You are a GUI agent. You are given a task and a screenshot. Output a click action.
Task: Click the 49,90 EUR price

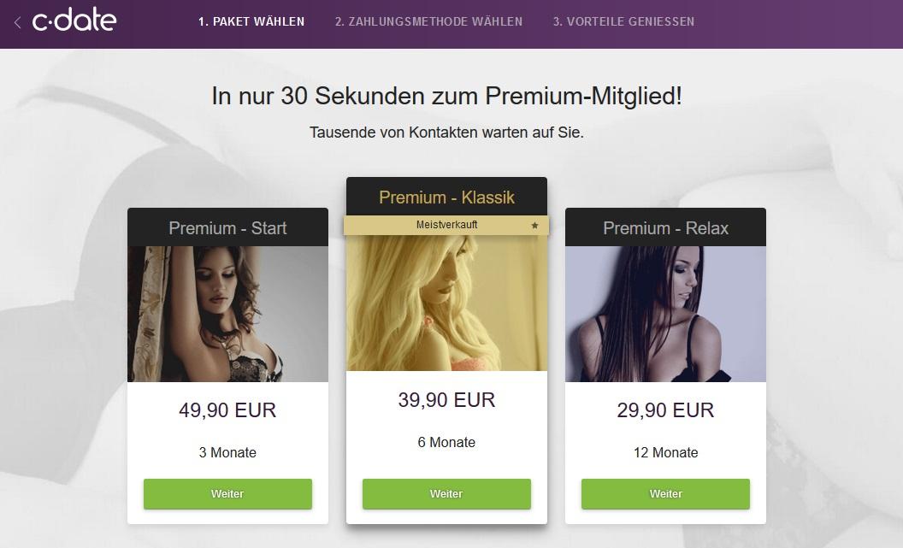pyautogui.click(x=227, y=410)
